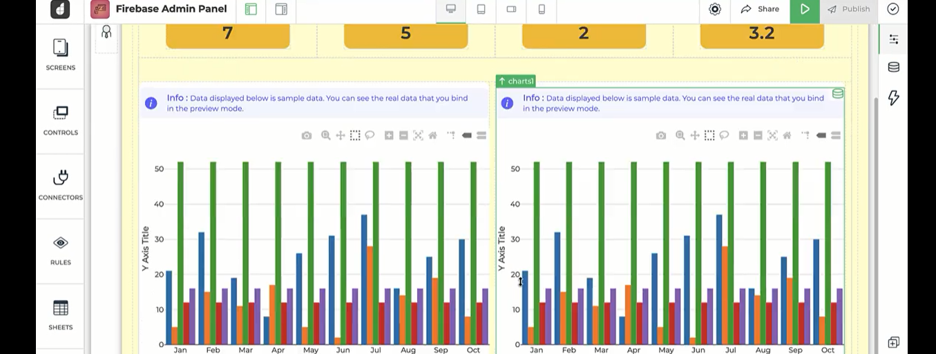Click the lasso select icon on charts1 chart
Image resolution: width=936 pixels, height=354 pixels.
[x=724, y=136]
